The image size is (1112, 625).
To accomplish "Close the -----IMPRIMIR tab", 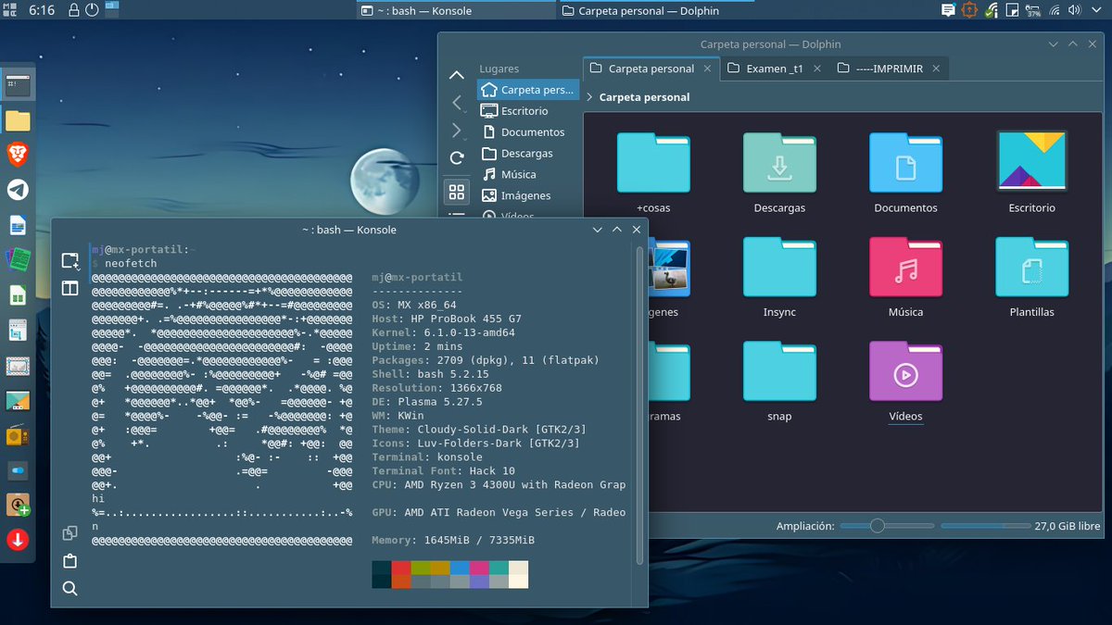I will point(936,69).
